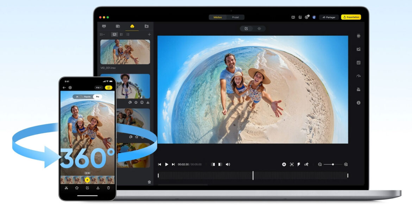
Task: Open the second right sidebar icon with a sparkle
Action: [358, 49]
